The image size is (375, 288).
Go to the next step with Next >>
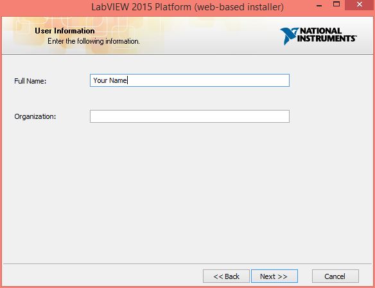(274, 276)
